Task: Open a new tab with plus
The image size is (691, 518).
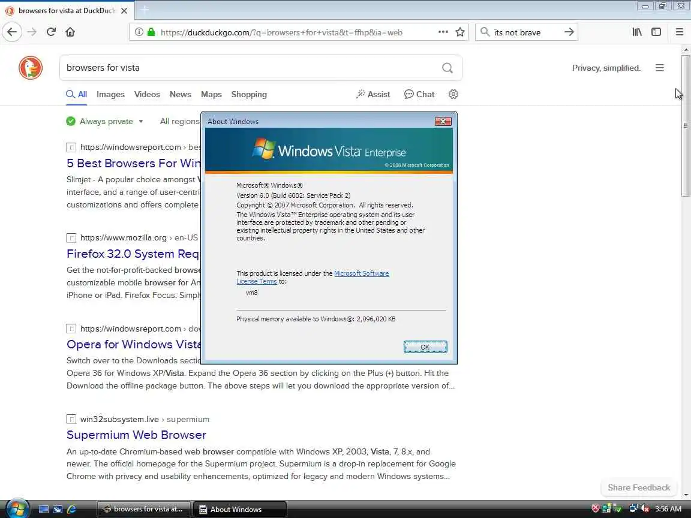Action: point(144,10)
